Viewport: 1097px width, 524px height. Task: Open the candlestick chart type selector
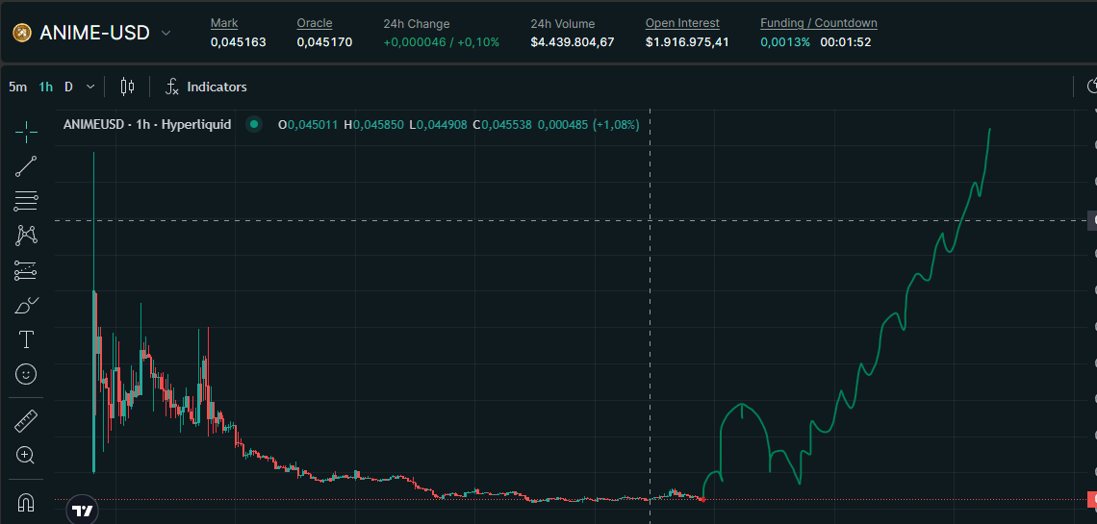(127, 87)
